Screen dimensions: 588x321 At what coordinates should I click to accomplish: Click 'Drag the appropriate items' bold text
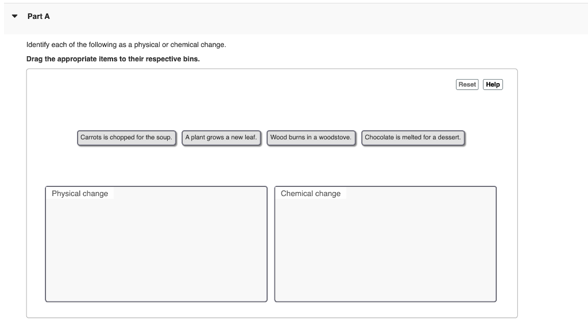click(x=113, y=59)
